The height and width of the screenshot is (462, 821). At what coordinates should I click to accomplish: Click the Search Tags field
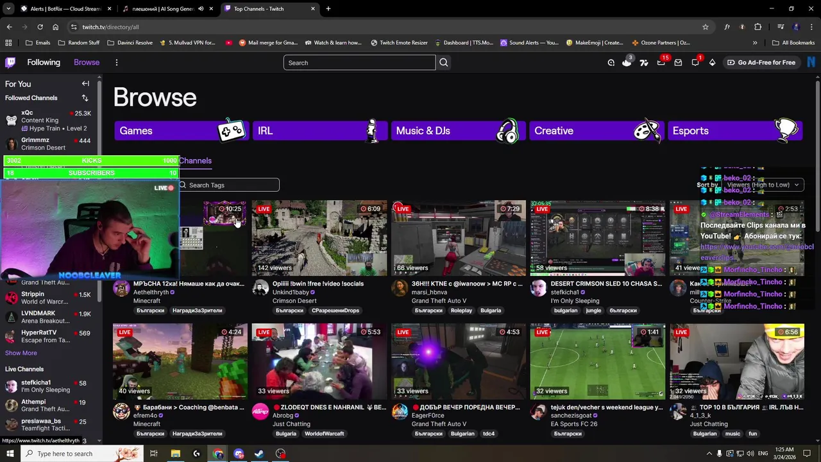pyautogui.click(x=228, y=185)
